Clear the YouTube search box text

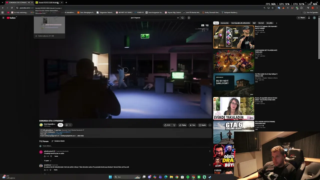178,18
